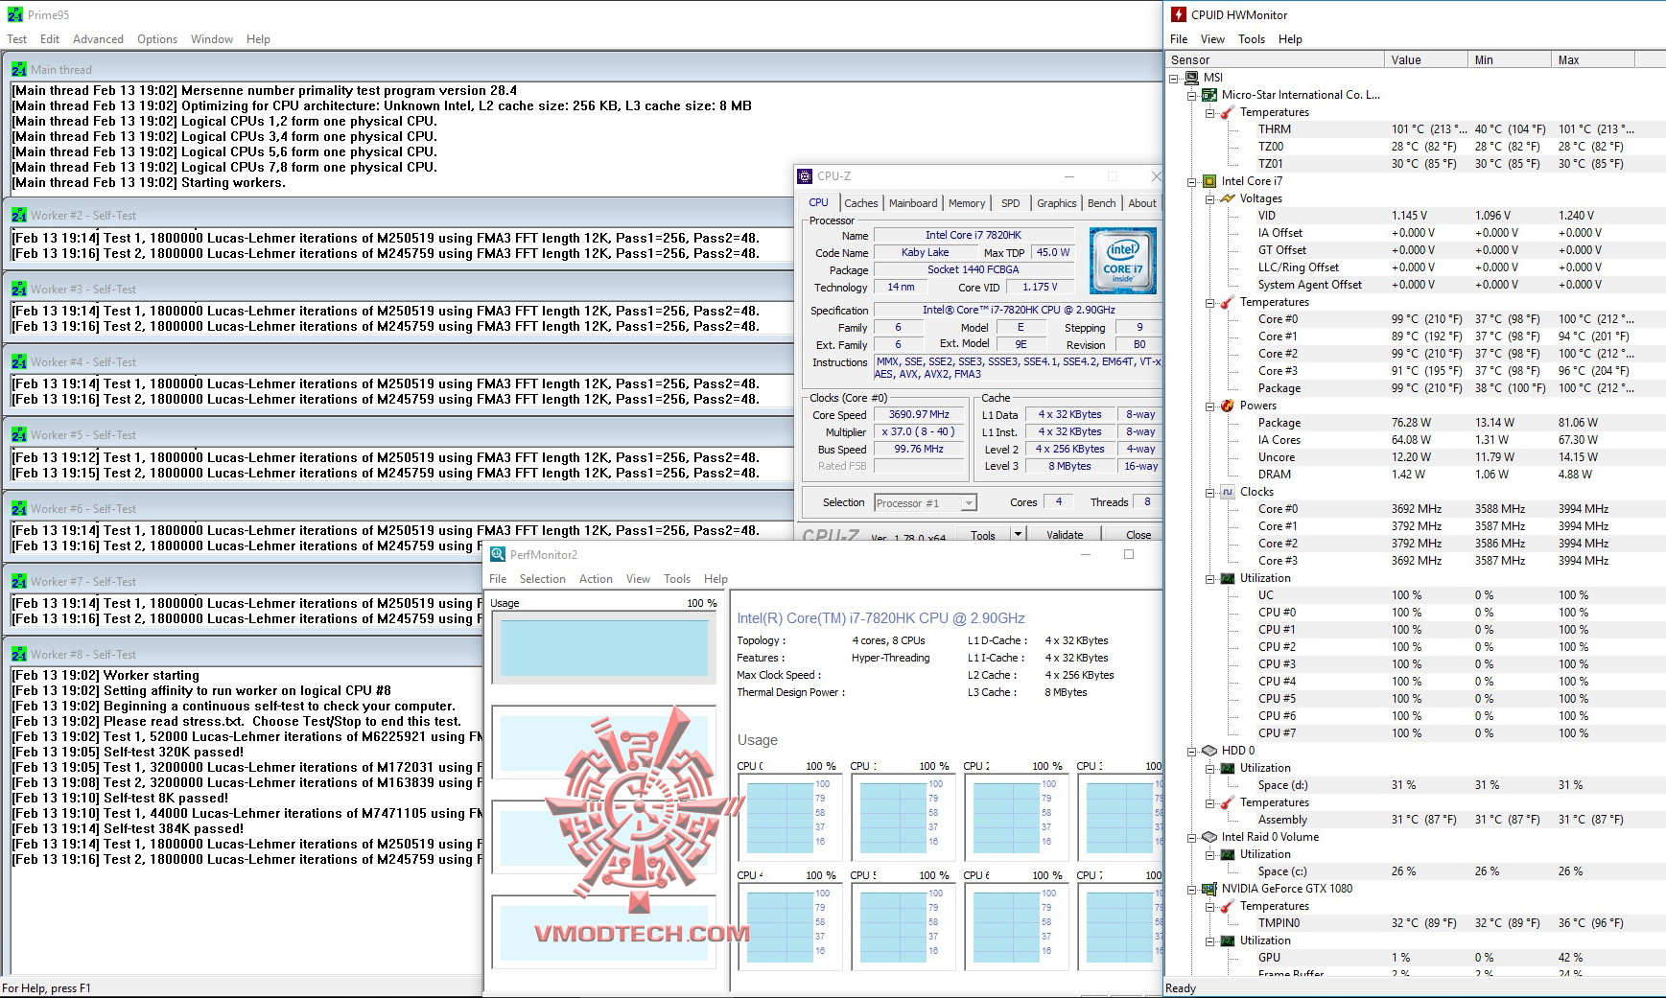
Task: Switch to the Memory tab in CPU-Z
Action: [967, 203]
